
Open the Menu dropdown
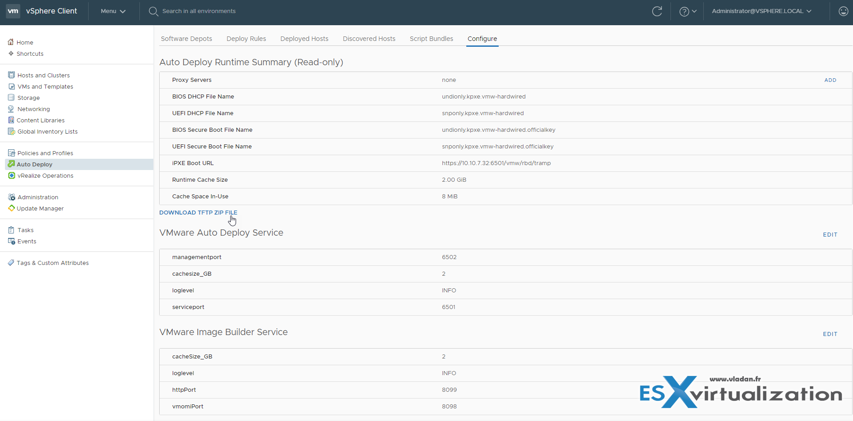pos(113,11)
